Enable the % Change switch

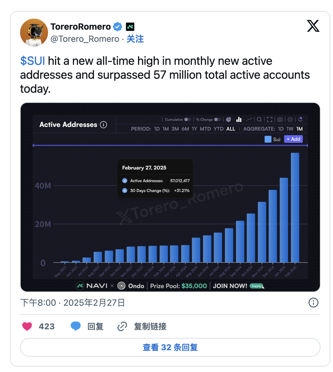click(217, 119)
